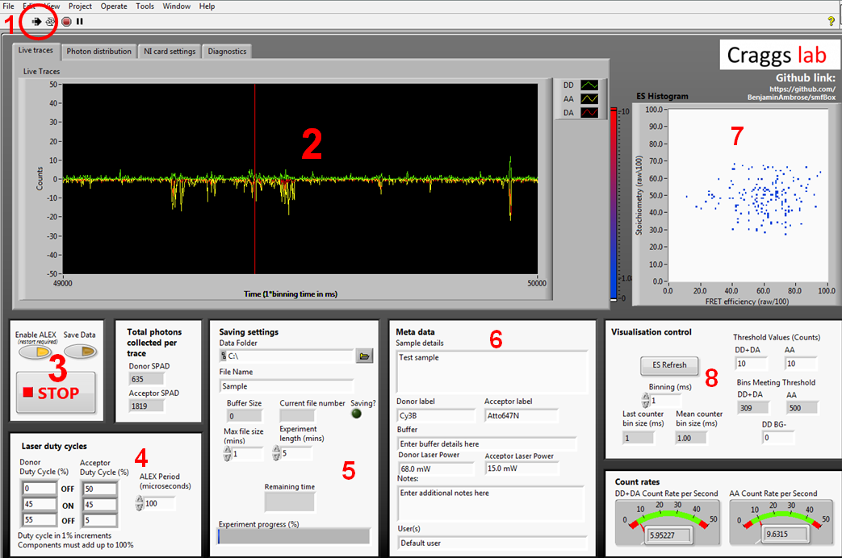Viewport: 842px width, 558px height.
Task: Click the ALEX Period value field
Action: [160, 503]
